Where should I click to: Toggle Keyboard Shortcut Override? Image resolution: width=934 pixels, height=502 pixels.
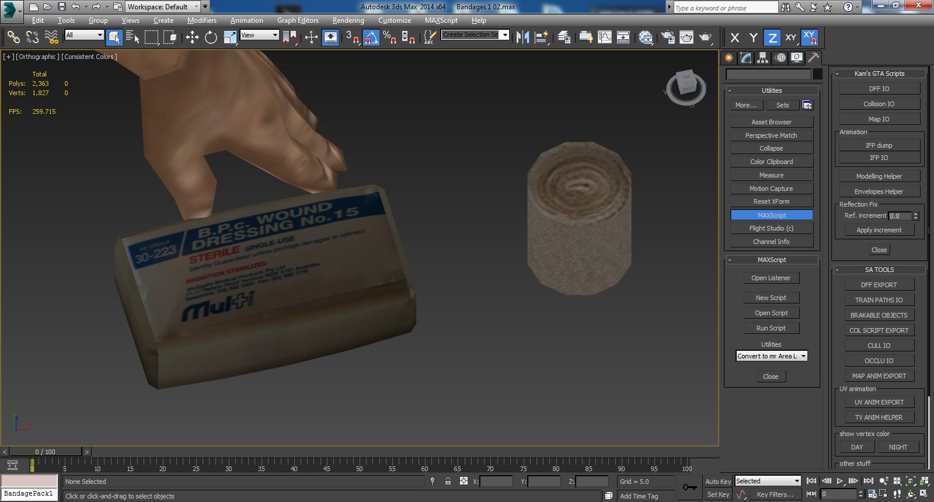pos(330,37)
